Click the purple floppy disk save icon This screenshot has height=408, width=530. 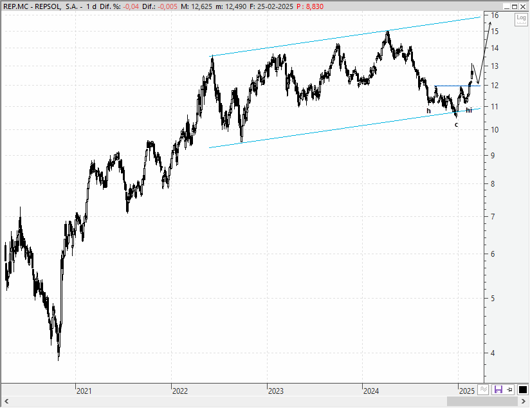498,390
